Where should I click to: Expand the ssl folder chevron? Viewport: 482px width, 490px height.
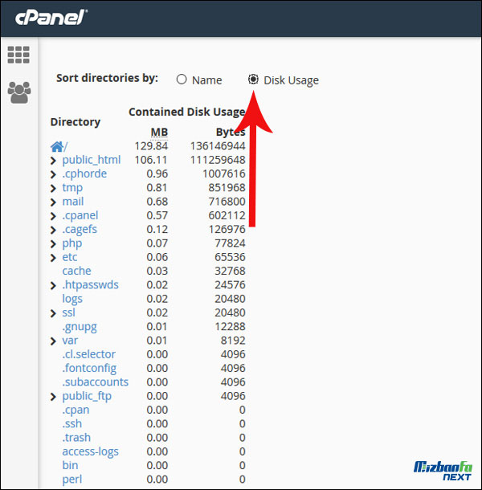point(54,313)
